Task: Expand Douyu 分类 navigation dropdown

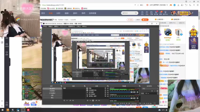Action: coord(58,13)
